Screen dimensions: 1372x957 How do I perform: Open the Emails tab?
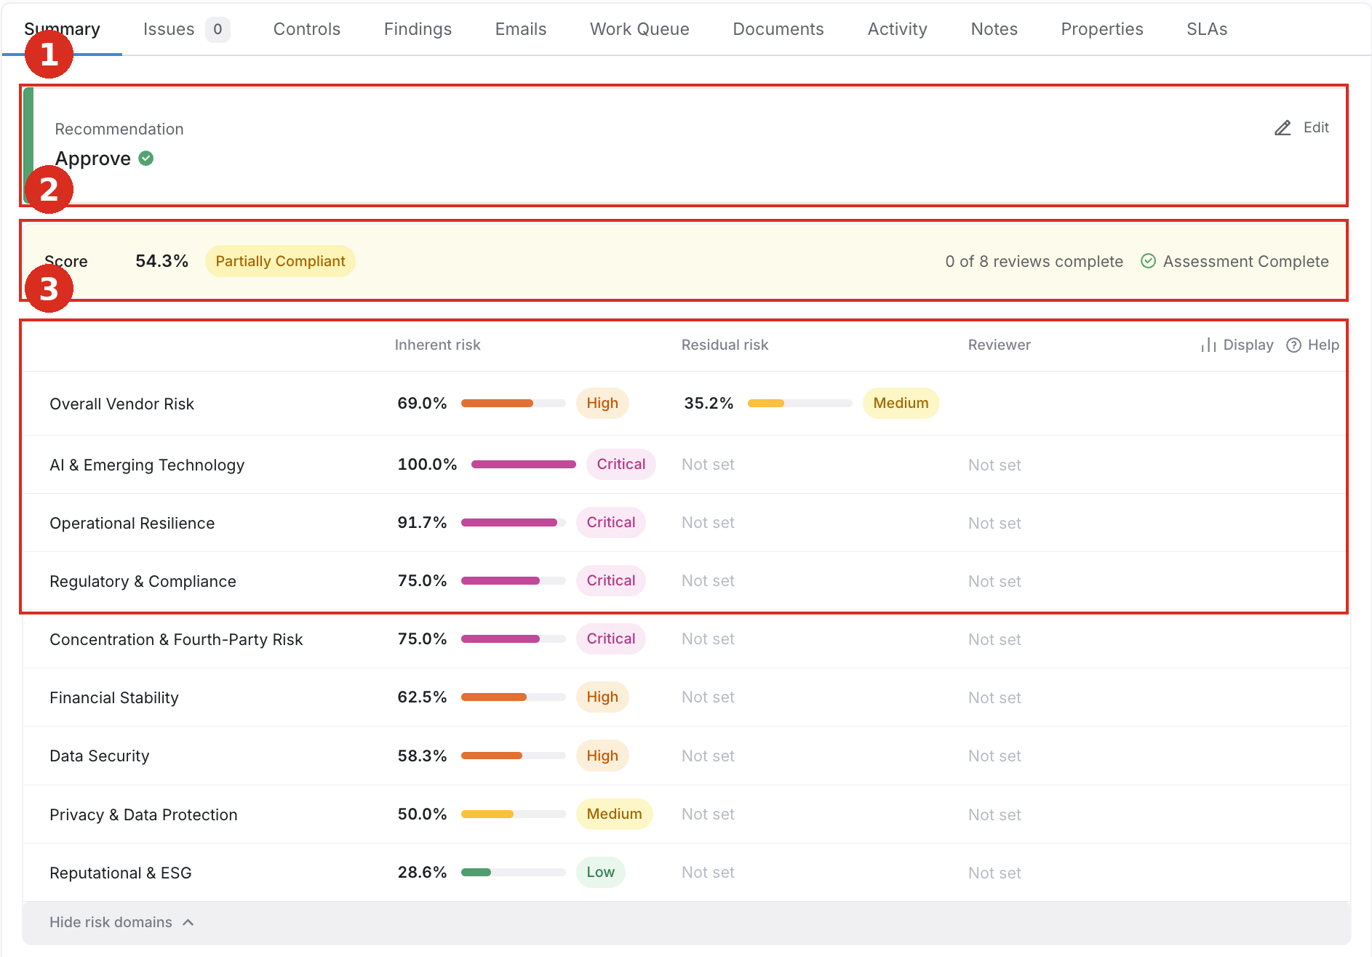click(521, 29)
